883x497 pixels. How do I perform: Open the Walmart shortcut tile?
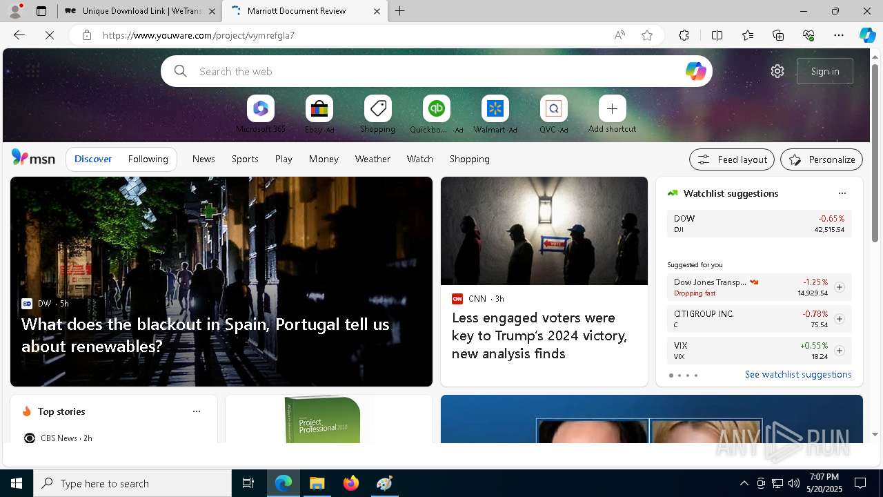click(495, 108)
